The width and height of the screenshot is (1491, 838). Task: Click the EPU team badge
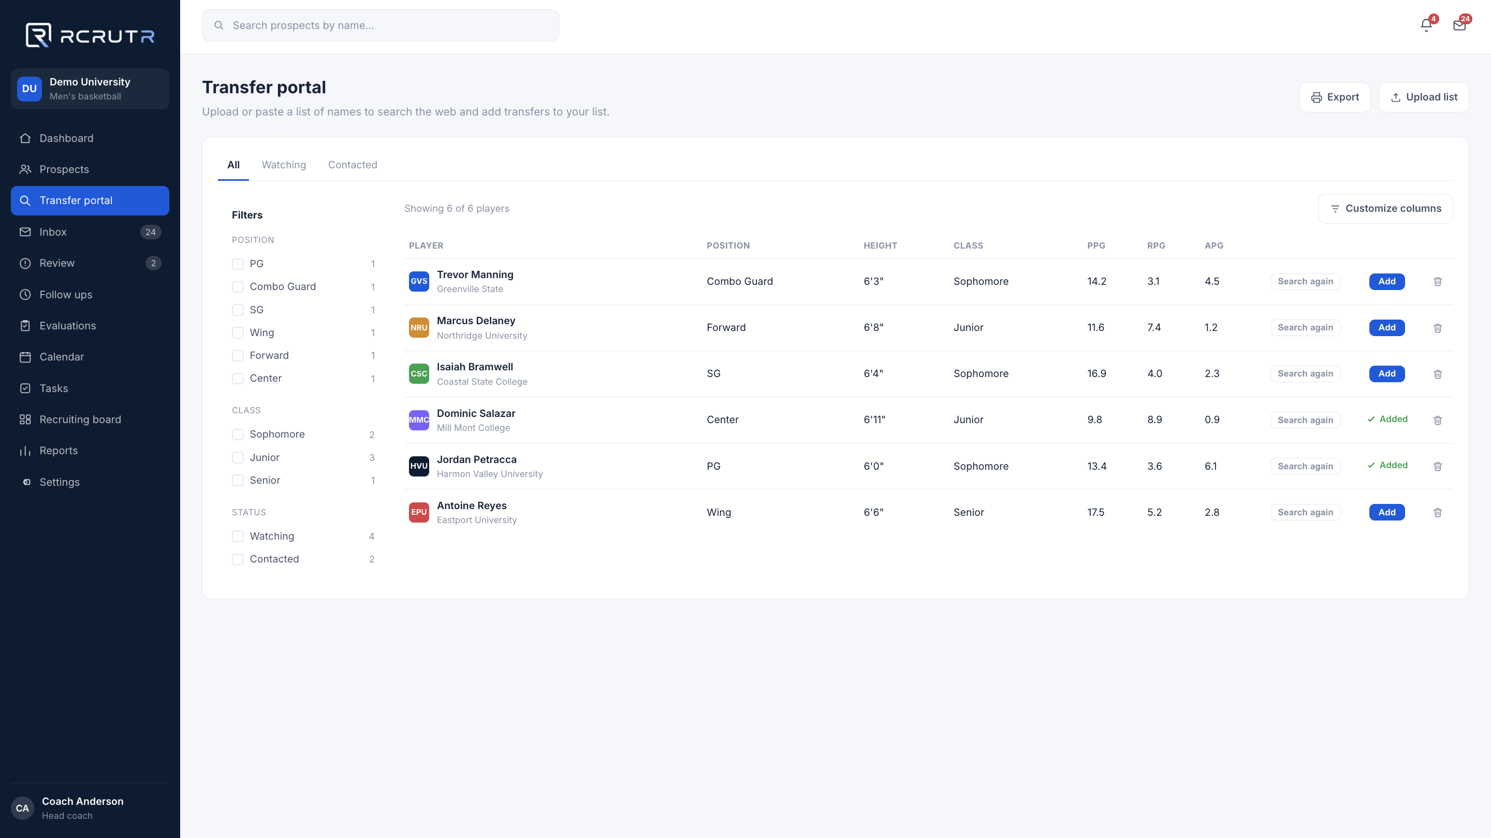tap(418, 513)
